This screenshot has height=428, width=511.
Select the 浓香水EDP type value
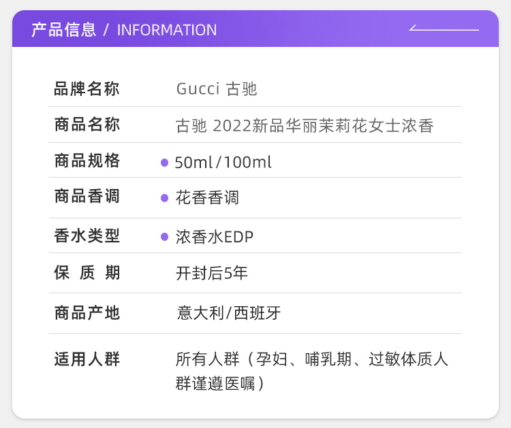point(215,237)
